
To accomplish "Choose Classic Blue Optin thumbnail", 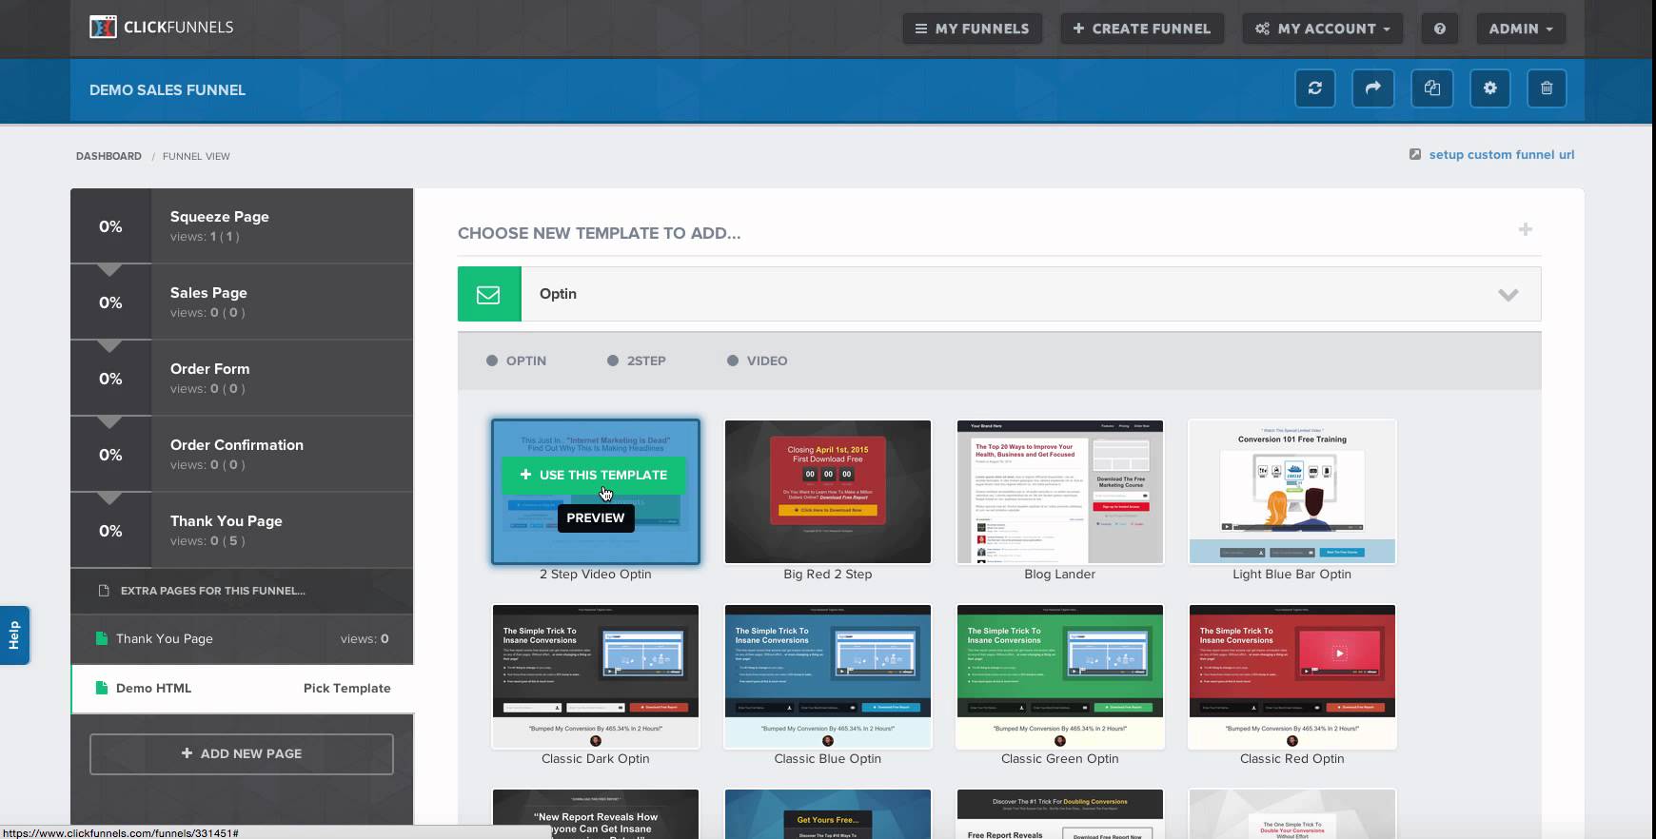I will tap(828, 676).
